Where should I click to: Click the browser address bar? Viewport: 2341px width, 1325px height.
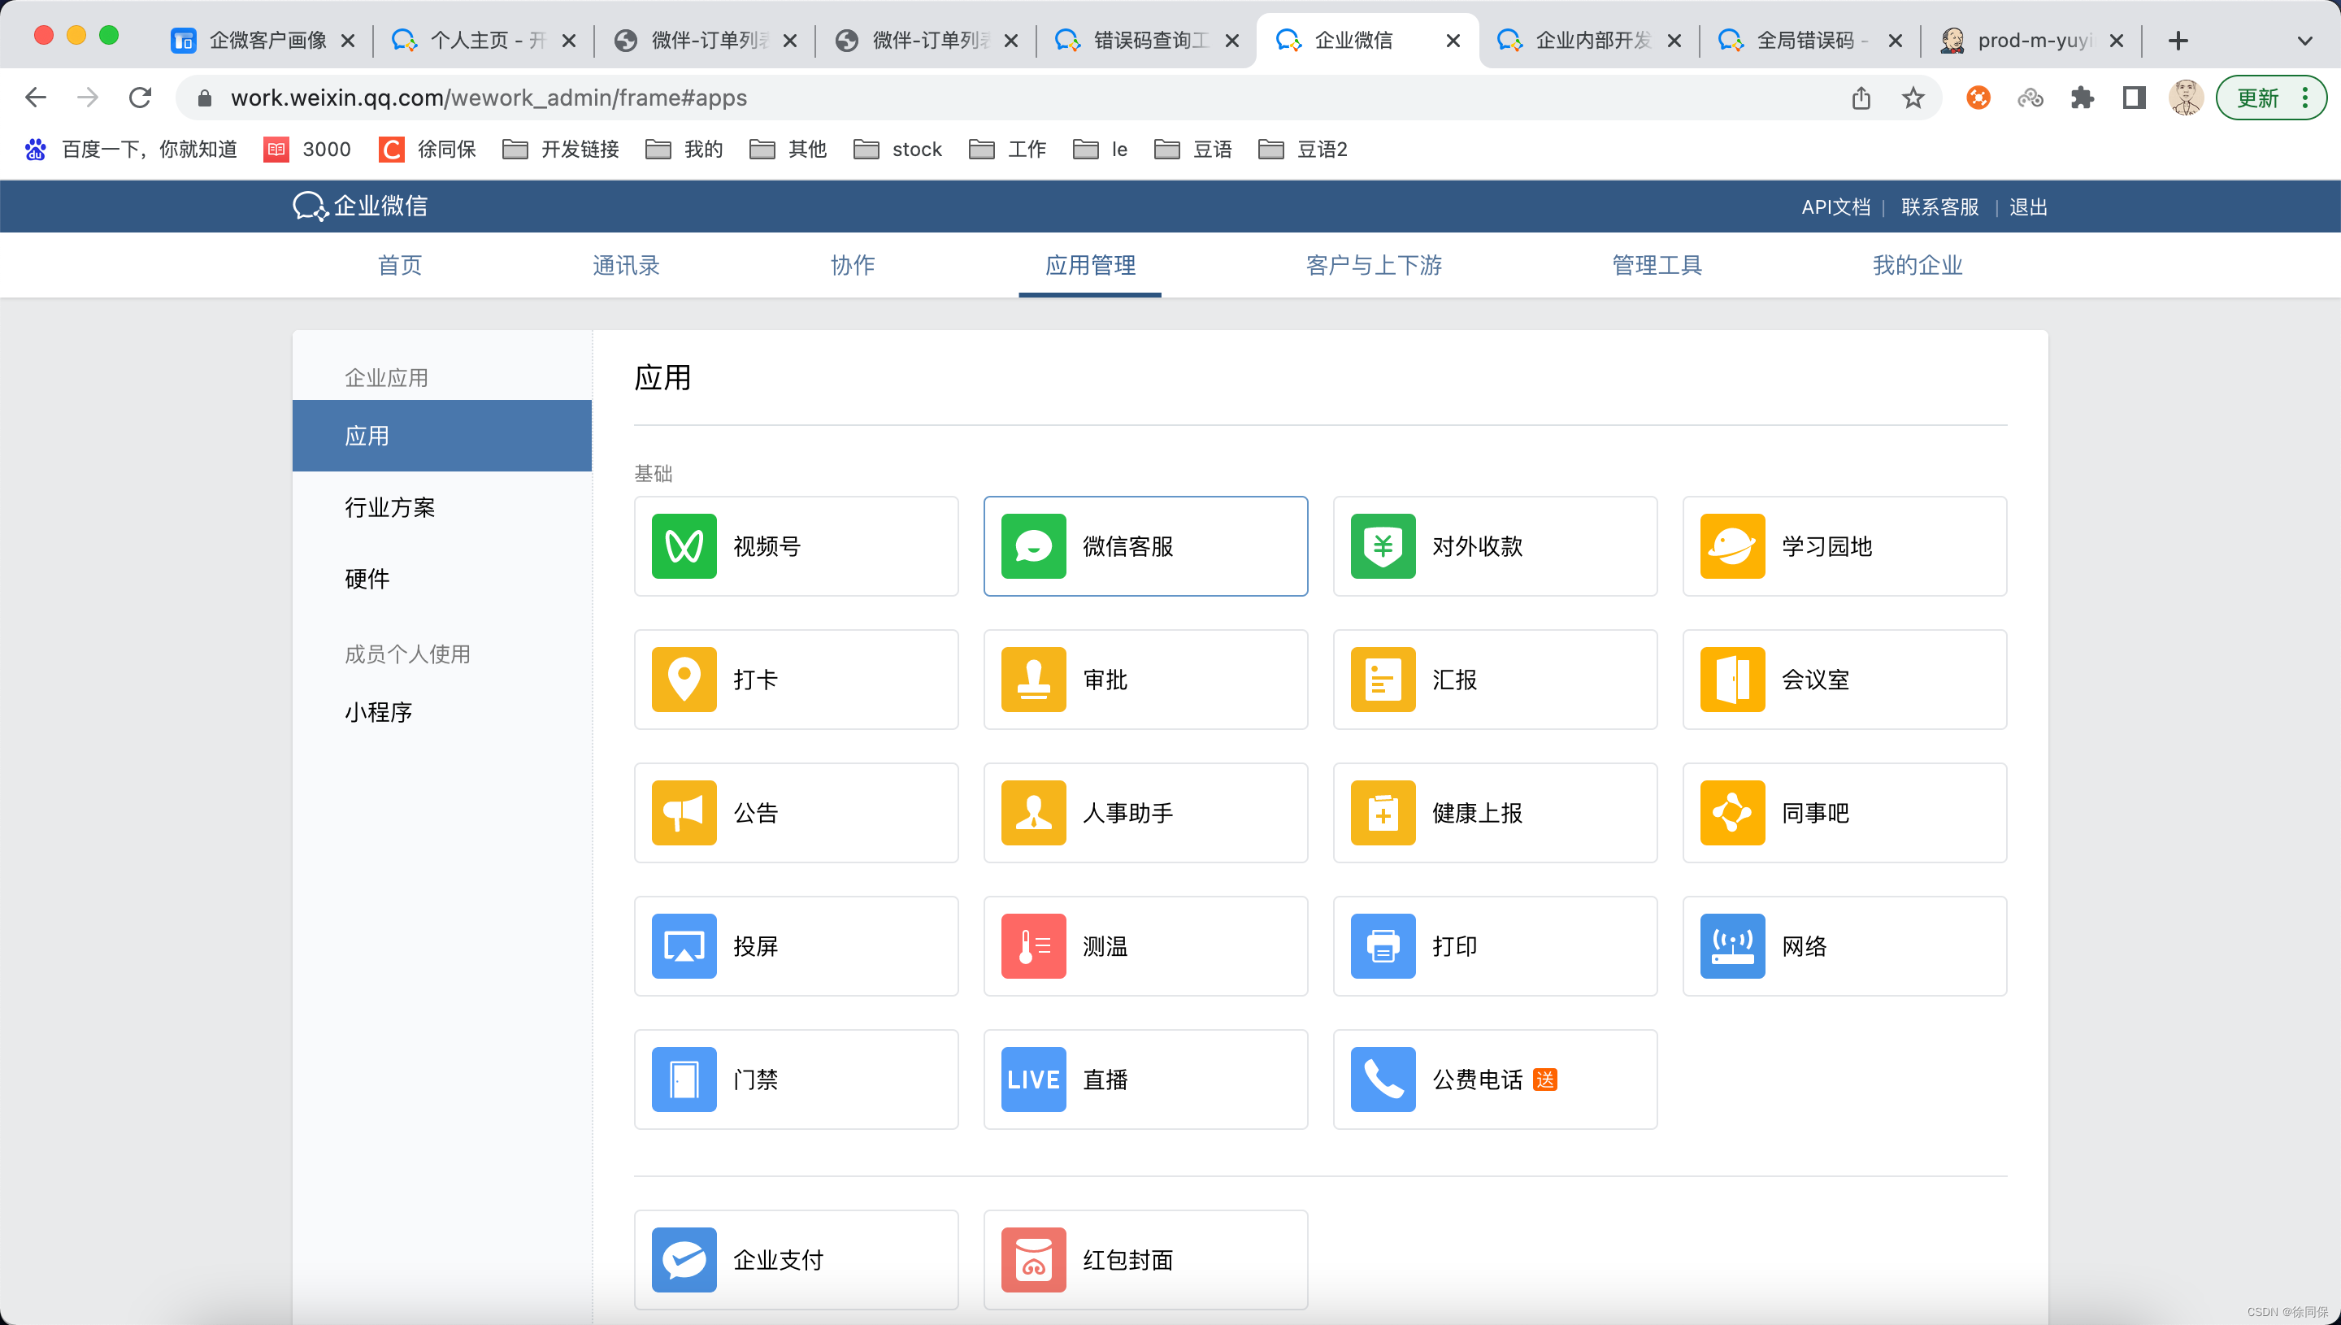click(1001, 98)
